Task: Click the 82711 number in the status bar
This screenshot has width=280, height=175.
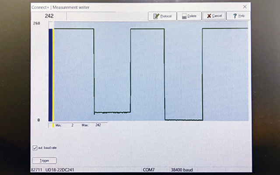Action: [x=36, y=169]
